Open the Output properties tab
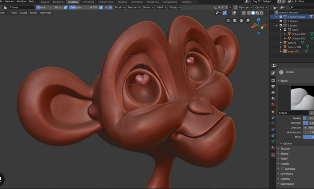The width and height of the screenshot is (314, 189). tap(273, 86)
